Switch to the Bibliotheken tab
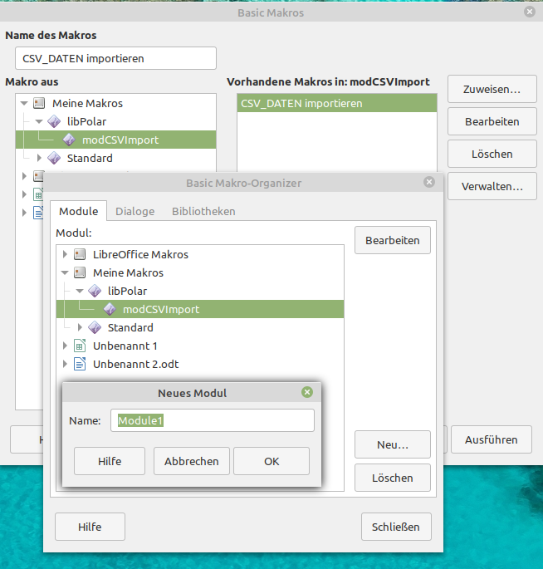This screenshot has height=569, width=543. [x=203, y=211]
